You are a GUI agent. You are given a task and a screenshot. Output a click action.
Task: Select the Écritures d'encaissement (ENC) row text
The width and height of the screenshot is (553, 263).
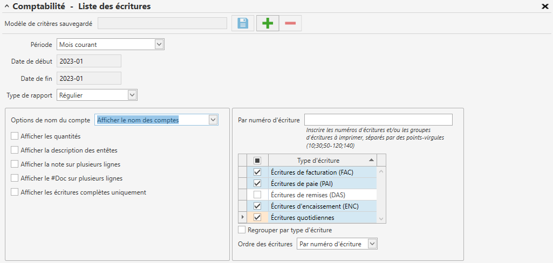(315, 206)
